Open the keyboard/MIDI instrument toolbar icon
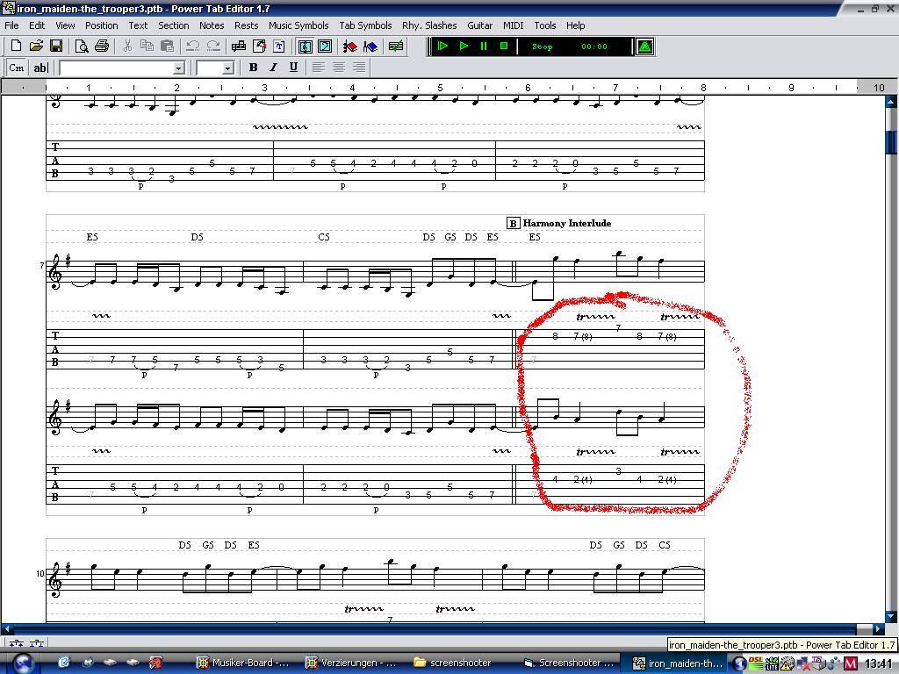The height and width of the screenshot is (674, 899). (239, 47)
